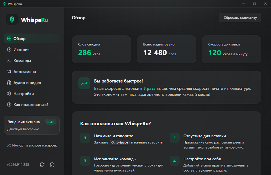The height and width of the screenshot is (175, 271).
Task: Open Импорт и экспорт настроек
Action: coord(32,145)
